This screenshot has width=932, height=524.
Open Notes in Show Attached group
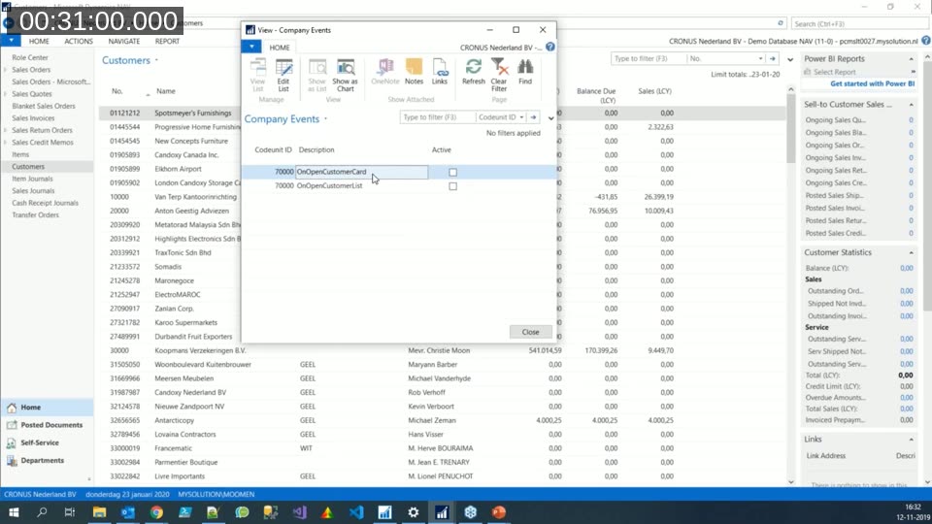point(414,73)
